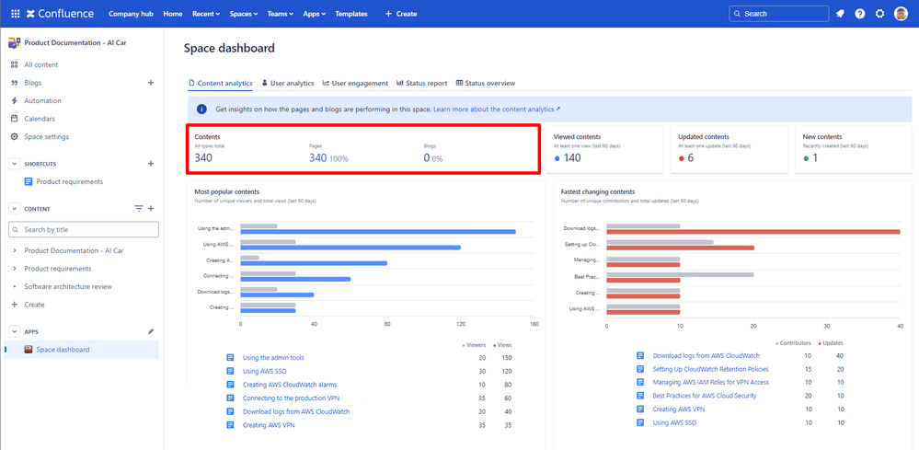
Task: Click the red updates bar for Download logs
Action: pyautogui.click(x=753, y=232)
